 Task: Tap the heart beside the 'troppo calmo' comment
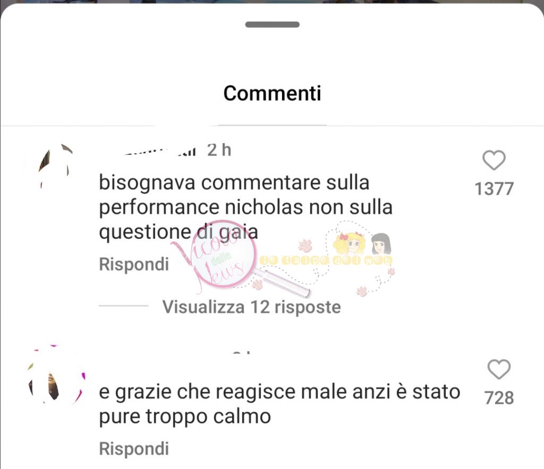coord(499,369)
